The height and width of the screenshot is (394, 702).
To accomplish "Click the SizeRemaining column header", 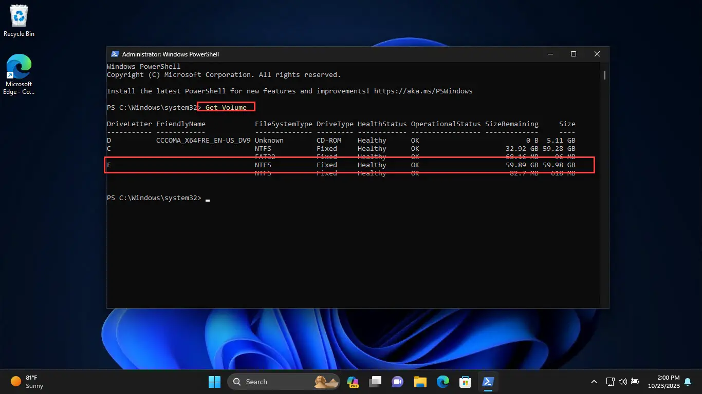I will coord(512,124).
